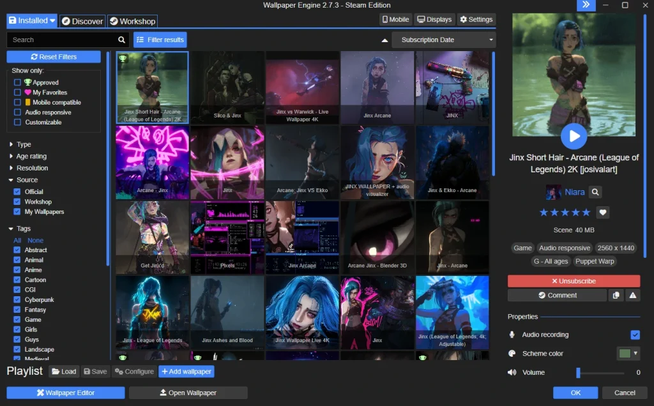Open the Installed tab dropdown arrow

click(x=52, y=20)
